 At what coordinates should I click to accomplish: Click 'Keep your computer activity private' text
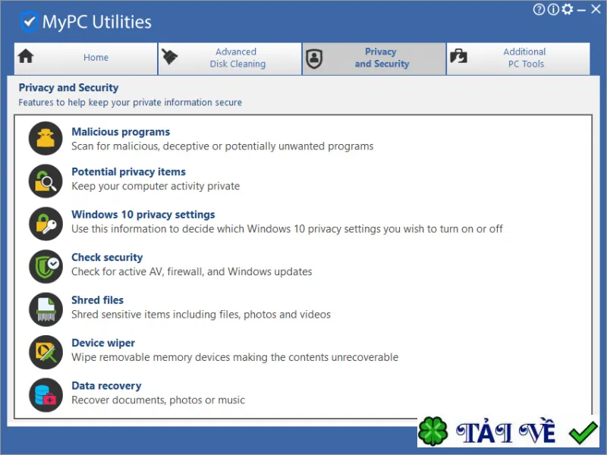pyautogui.click(x=156, y=186)
